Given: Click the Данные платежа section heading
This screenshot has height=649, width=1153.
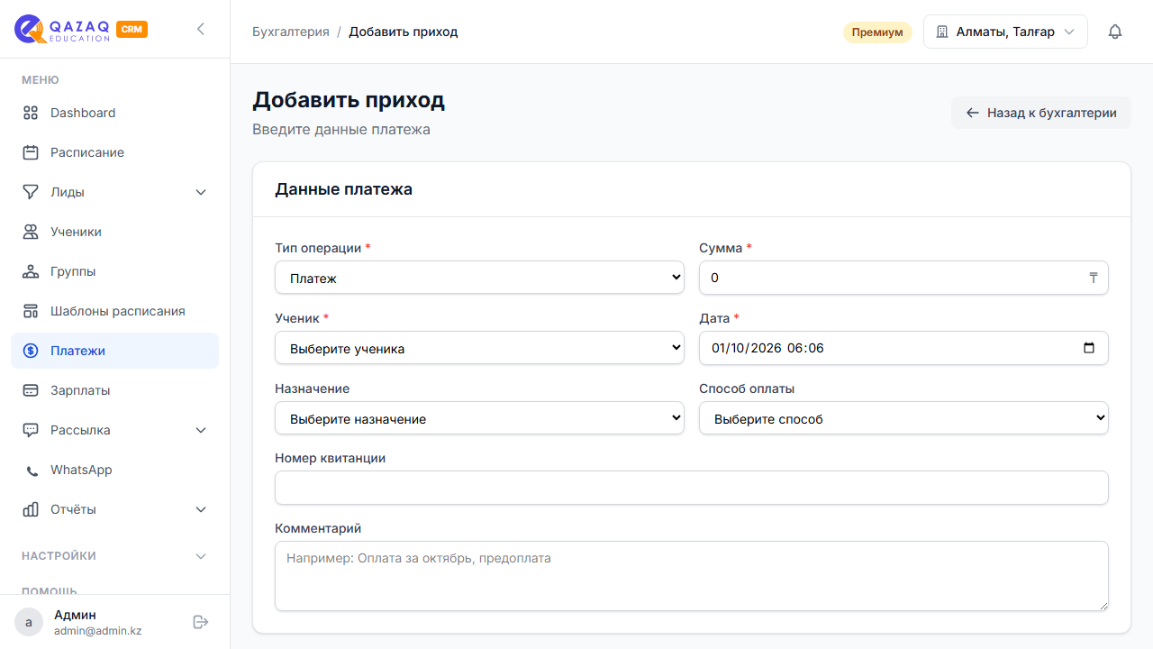Looking at the screenshot, I should click(343, 189).
